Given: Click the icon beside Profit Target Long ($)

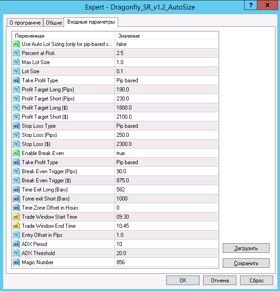Looking at the screenshot, I should (16, 108).
